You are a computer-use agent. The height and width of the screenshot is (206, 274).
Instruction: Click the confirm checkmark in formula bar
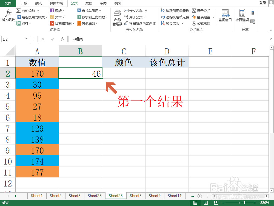(53, 39)
